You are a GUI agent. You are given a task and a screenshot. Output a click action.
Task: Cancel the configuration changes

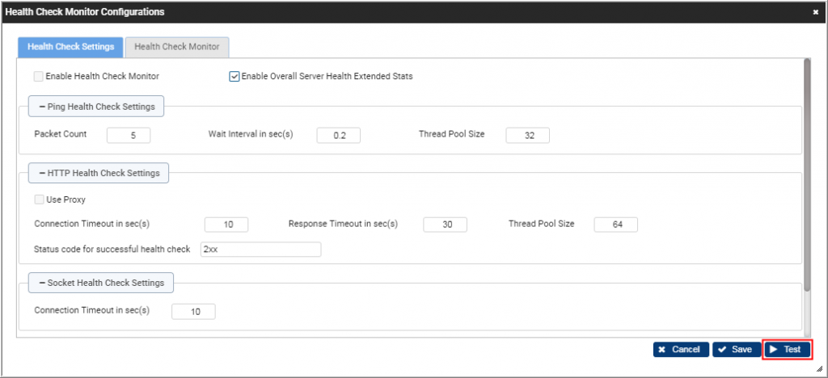[x=681, y=349]
